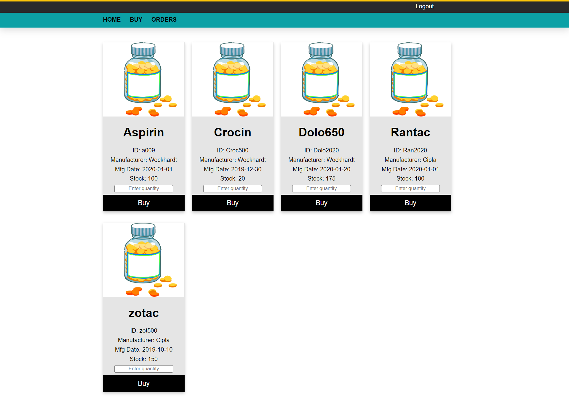The width and height of the screenshot is (569, 410).
Task: Click the Aspirin pill bottle image
Action: click(143, 79)
